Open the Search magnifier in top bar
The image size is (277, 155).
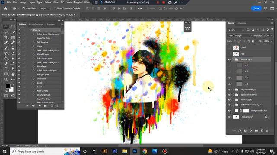click(x=266, y=9)
